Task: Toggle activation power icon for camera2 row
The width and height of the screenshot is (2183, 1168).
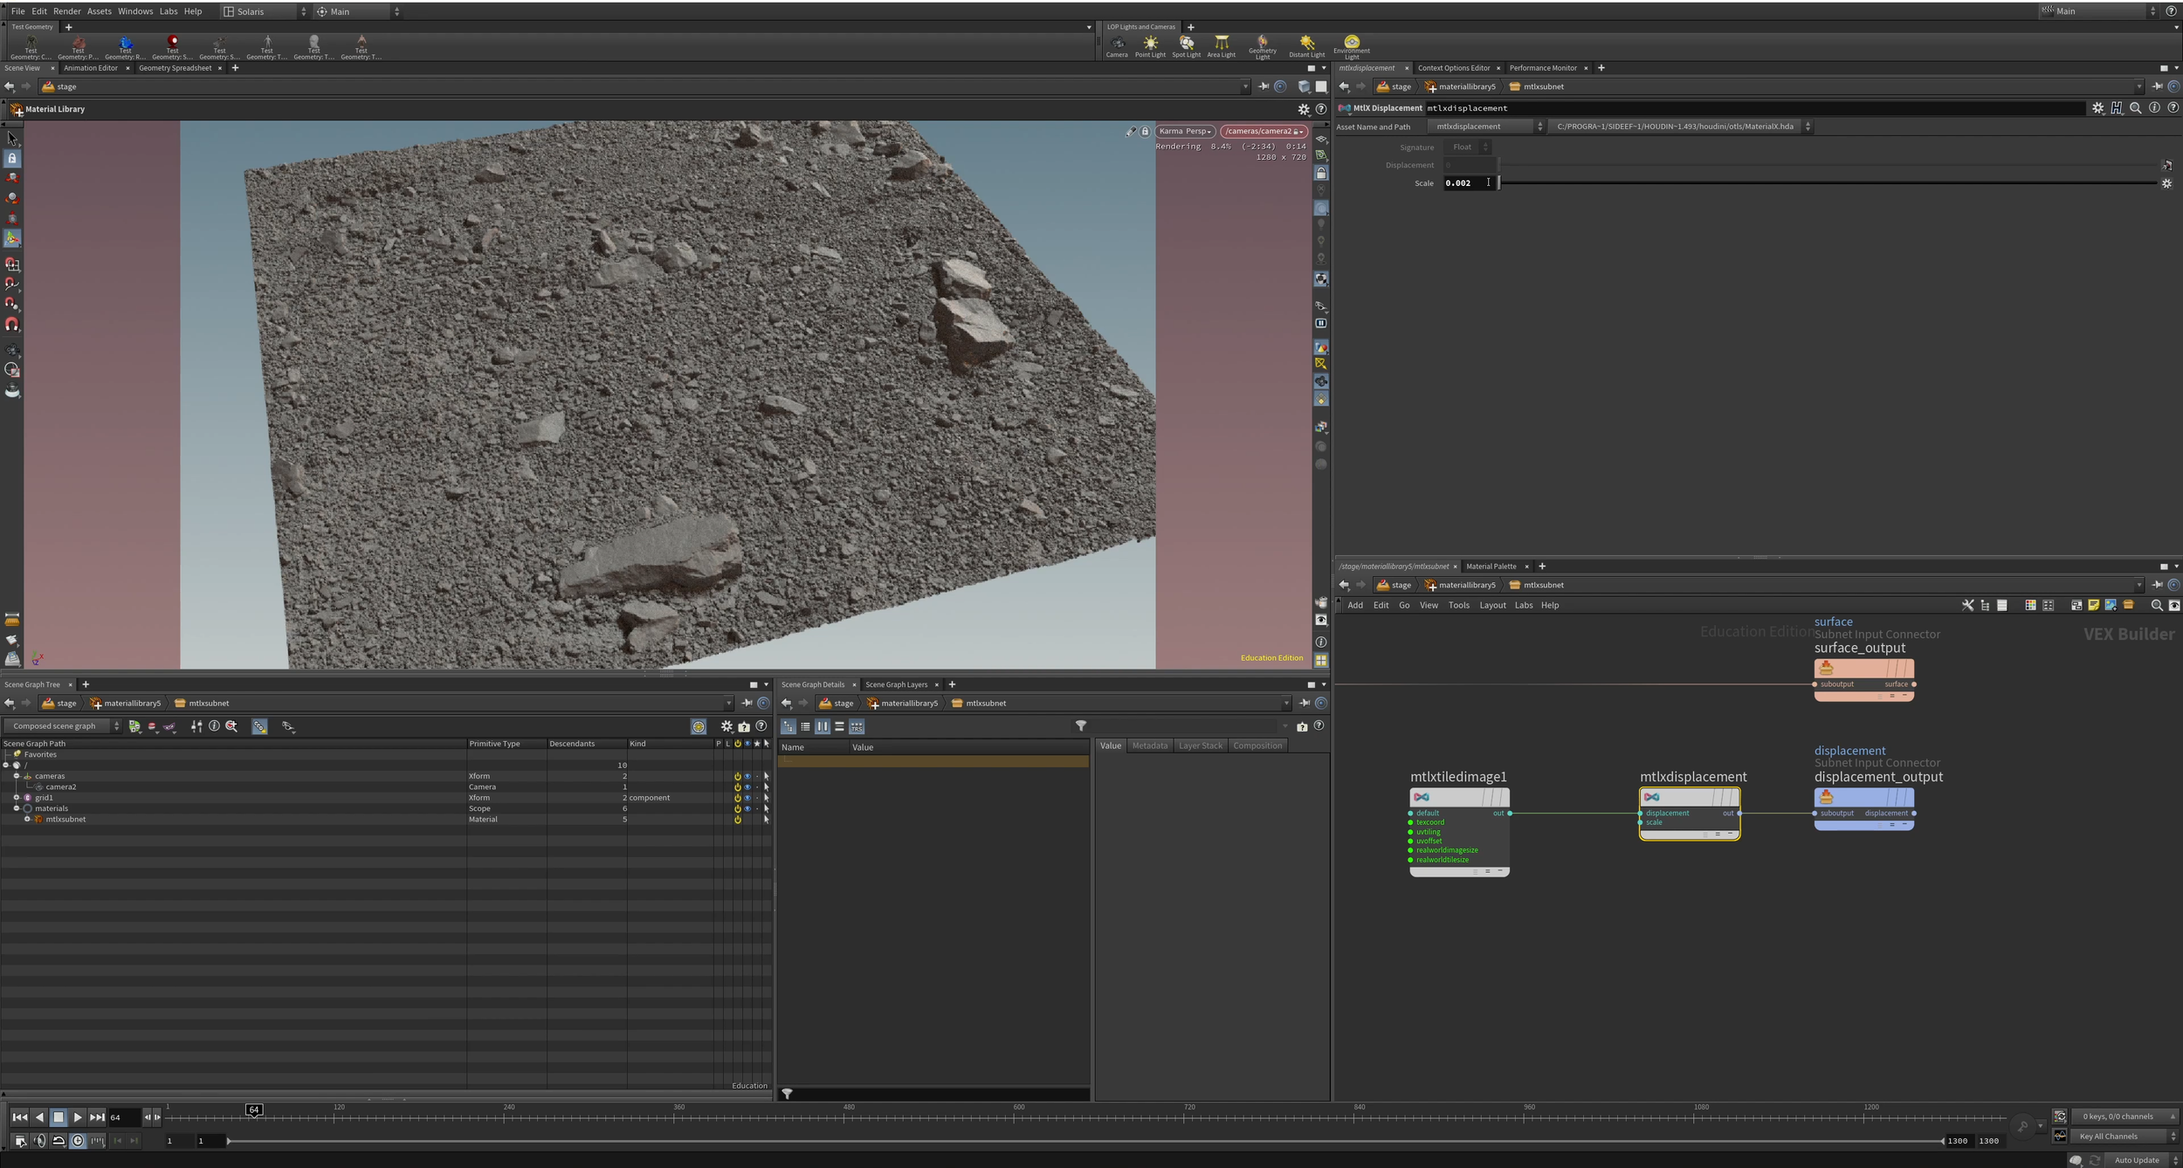Action: tap(737, 787)
